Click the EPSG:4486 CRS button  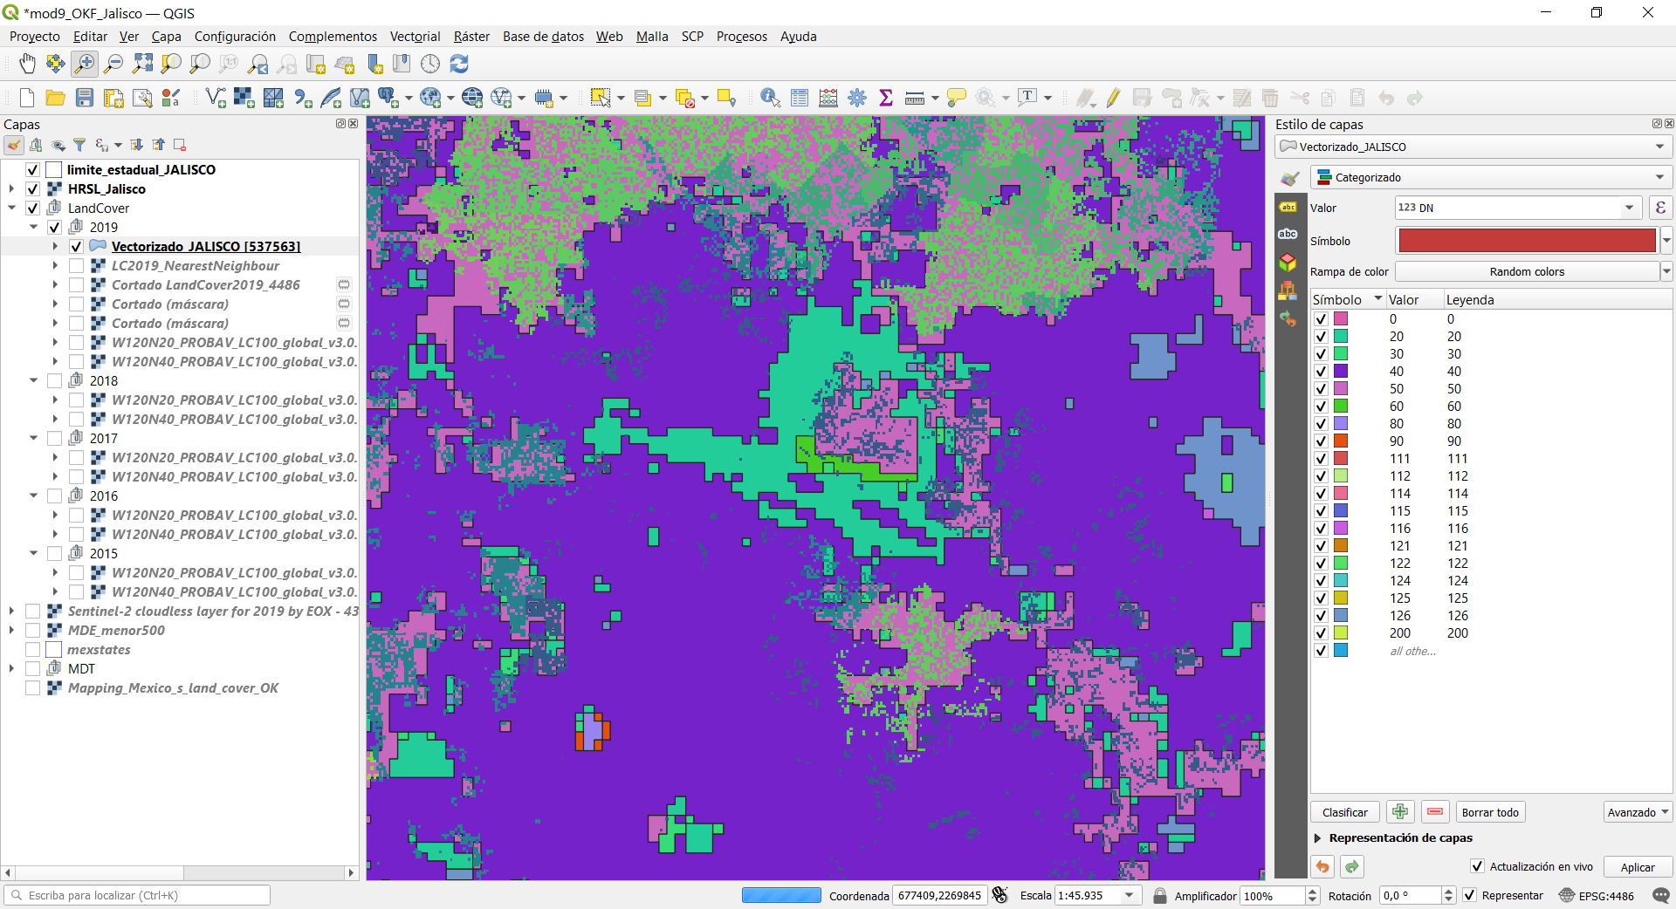(x=1597, y=895)
